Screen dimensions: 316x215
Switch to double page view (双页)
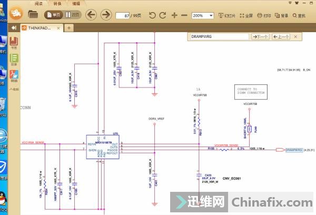click(72, 15)
